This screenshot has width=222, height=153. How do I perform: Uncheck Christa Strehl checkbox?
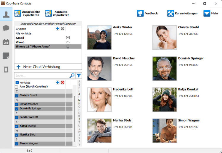pos(16,96)
